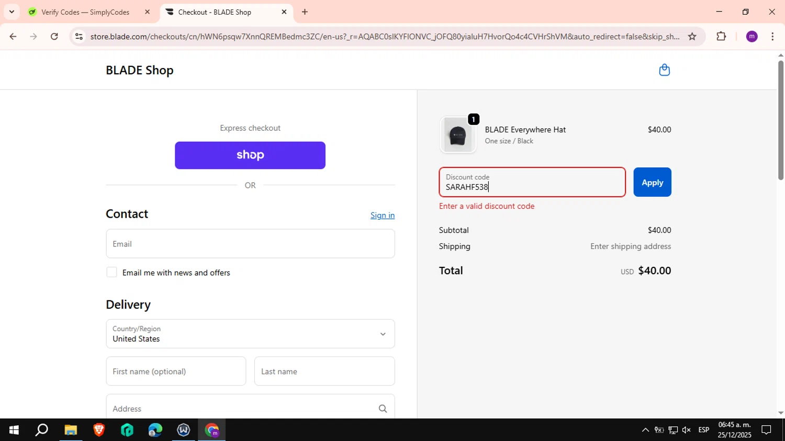The height and width of the screenshot is (441, 785).
Task: Pay with the Shop express checkout button
Action: 250,155
